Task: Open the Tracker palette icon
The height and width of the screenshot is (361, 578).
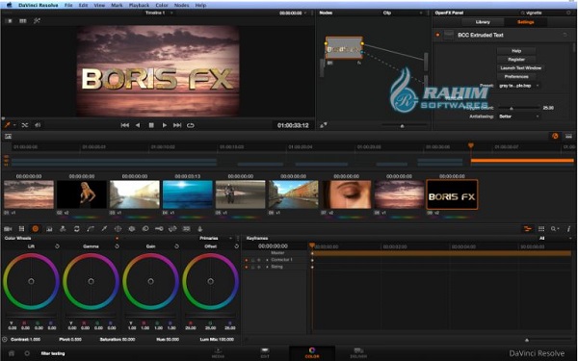Action: pos(132,229)
